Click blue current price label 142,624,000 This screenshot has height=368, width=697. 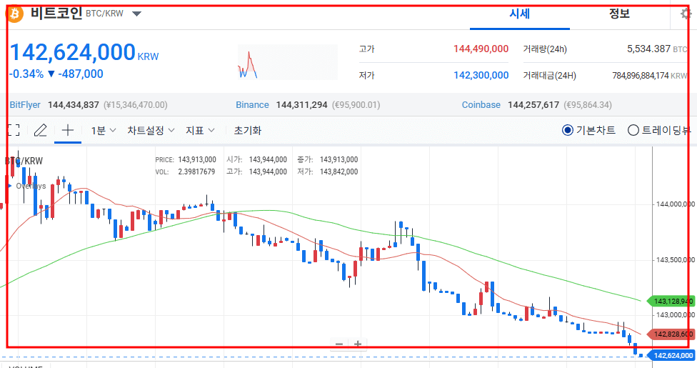671,356
